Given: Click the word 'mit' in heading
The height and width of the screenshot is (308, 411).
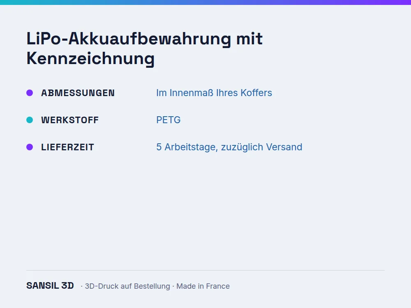Looking at the screenshot, I should tap(249, 39).
